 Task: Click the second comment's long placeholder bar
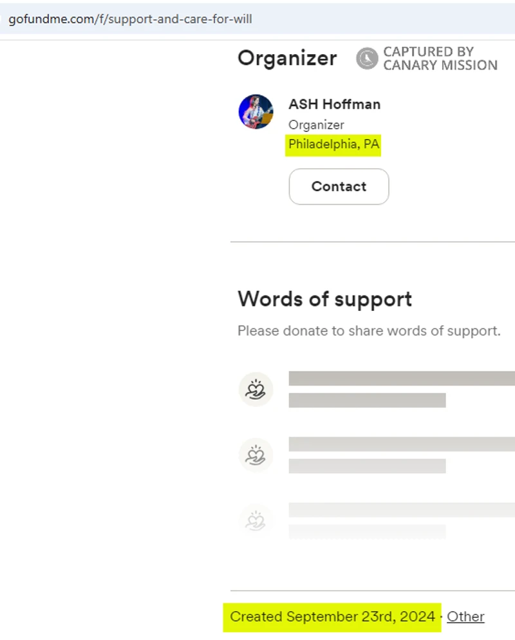(401, 444)
